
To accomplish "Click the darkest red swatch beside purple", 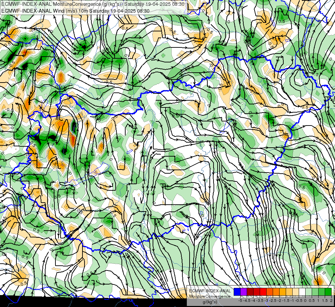I will (x=250, y=292).
